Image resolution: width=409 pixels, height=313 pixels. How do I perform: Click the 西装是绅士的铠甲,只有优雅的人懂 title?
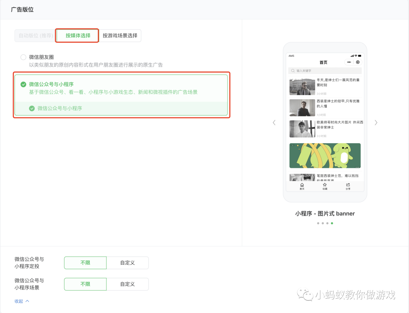338,104
